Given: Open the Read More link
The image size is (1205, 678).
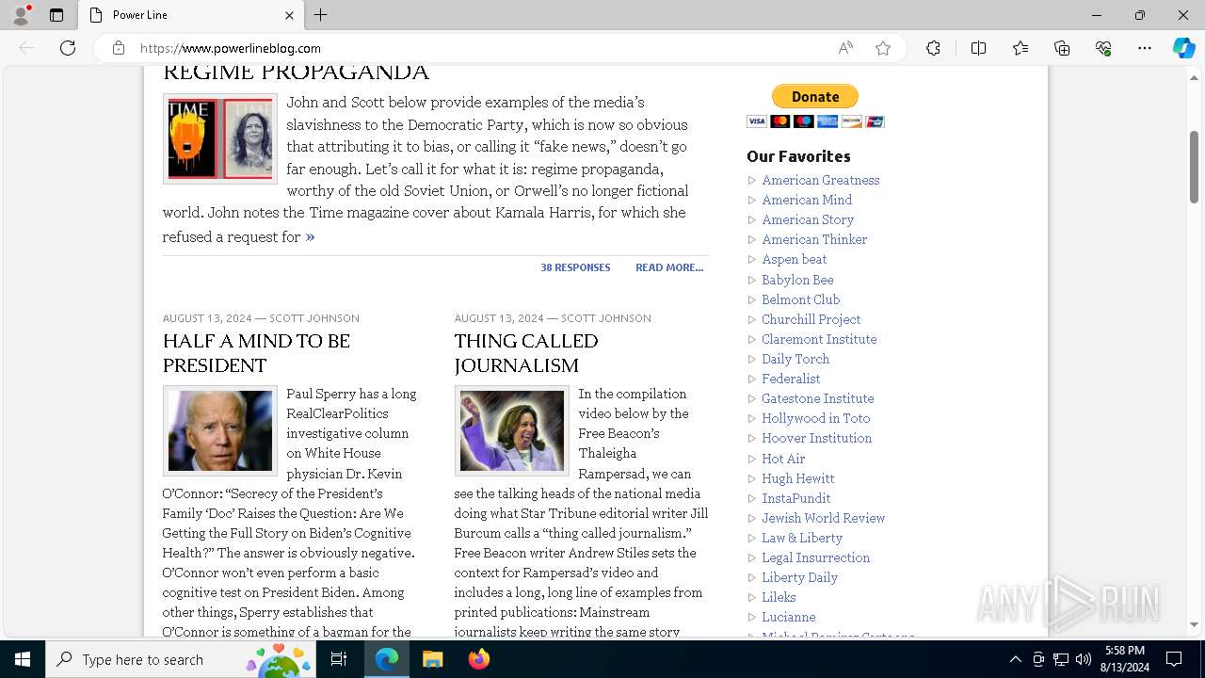Looking at the screenshot, I should [669, 267].
